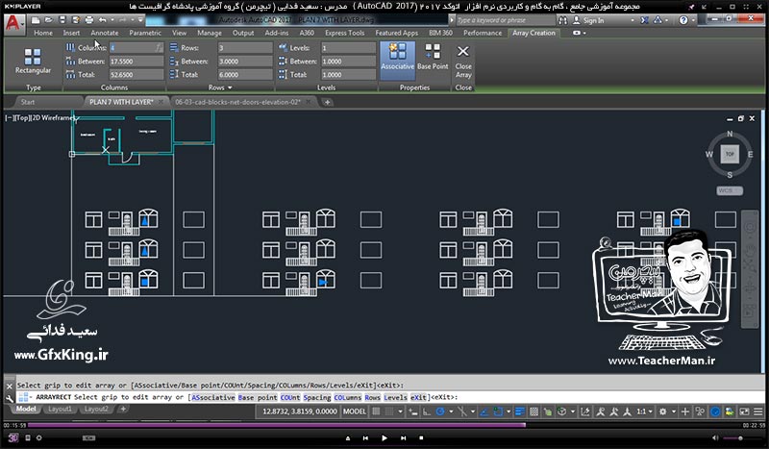
Task: Close the array with Close Array
Action: pos(463,62)
